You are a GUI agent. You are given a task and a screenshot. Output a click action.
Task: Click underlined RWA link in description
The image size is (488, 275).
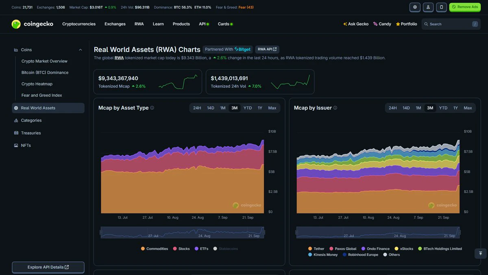(119, 58)
